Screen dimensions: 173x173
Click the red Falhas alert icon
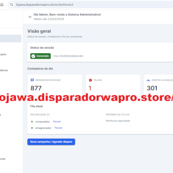pos(90,80)
